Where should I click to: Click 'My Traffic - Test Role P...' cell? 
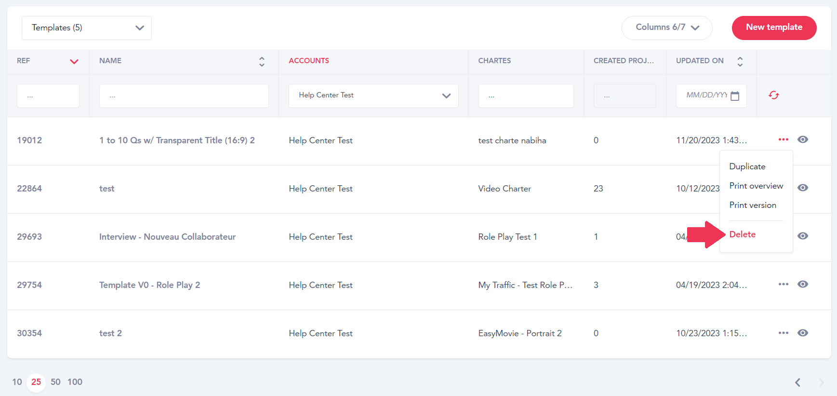point(525,285)
